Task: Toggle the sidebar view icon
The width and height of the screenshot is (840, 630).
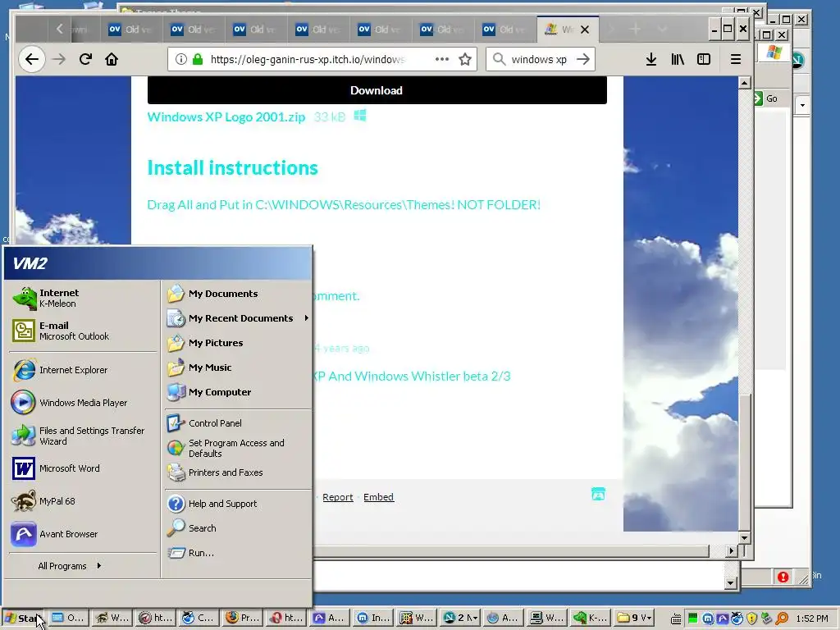Action: coord(704,59)
